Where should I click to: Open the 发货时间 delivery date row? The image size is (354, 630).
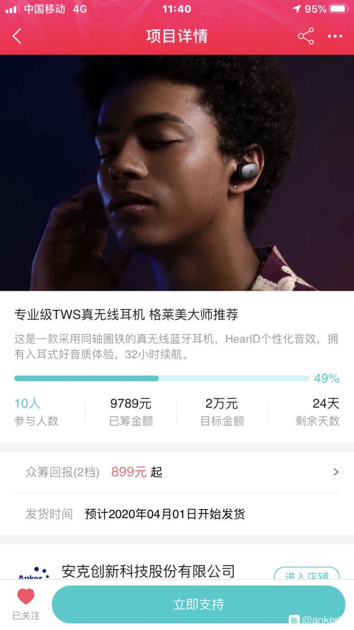[177, 514]
